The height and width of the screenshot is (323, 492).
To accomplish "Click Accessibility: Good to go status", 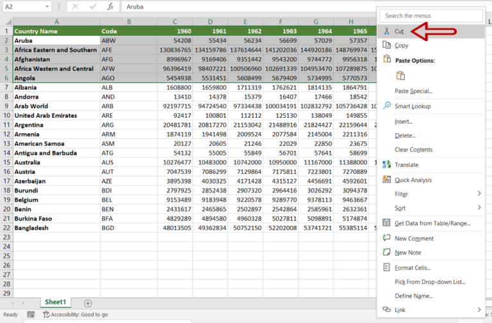I will [x=76, y=315].
